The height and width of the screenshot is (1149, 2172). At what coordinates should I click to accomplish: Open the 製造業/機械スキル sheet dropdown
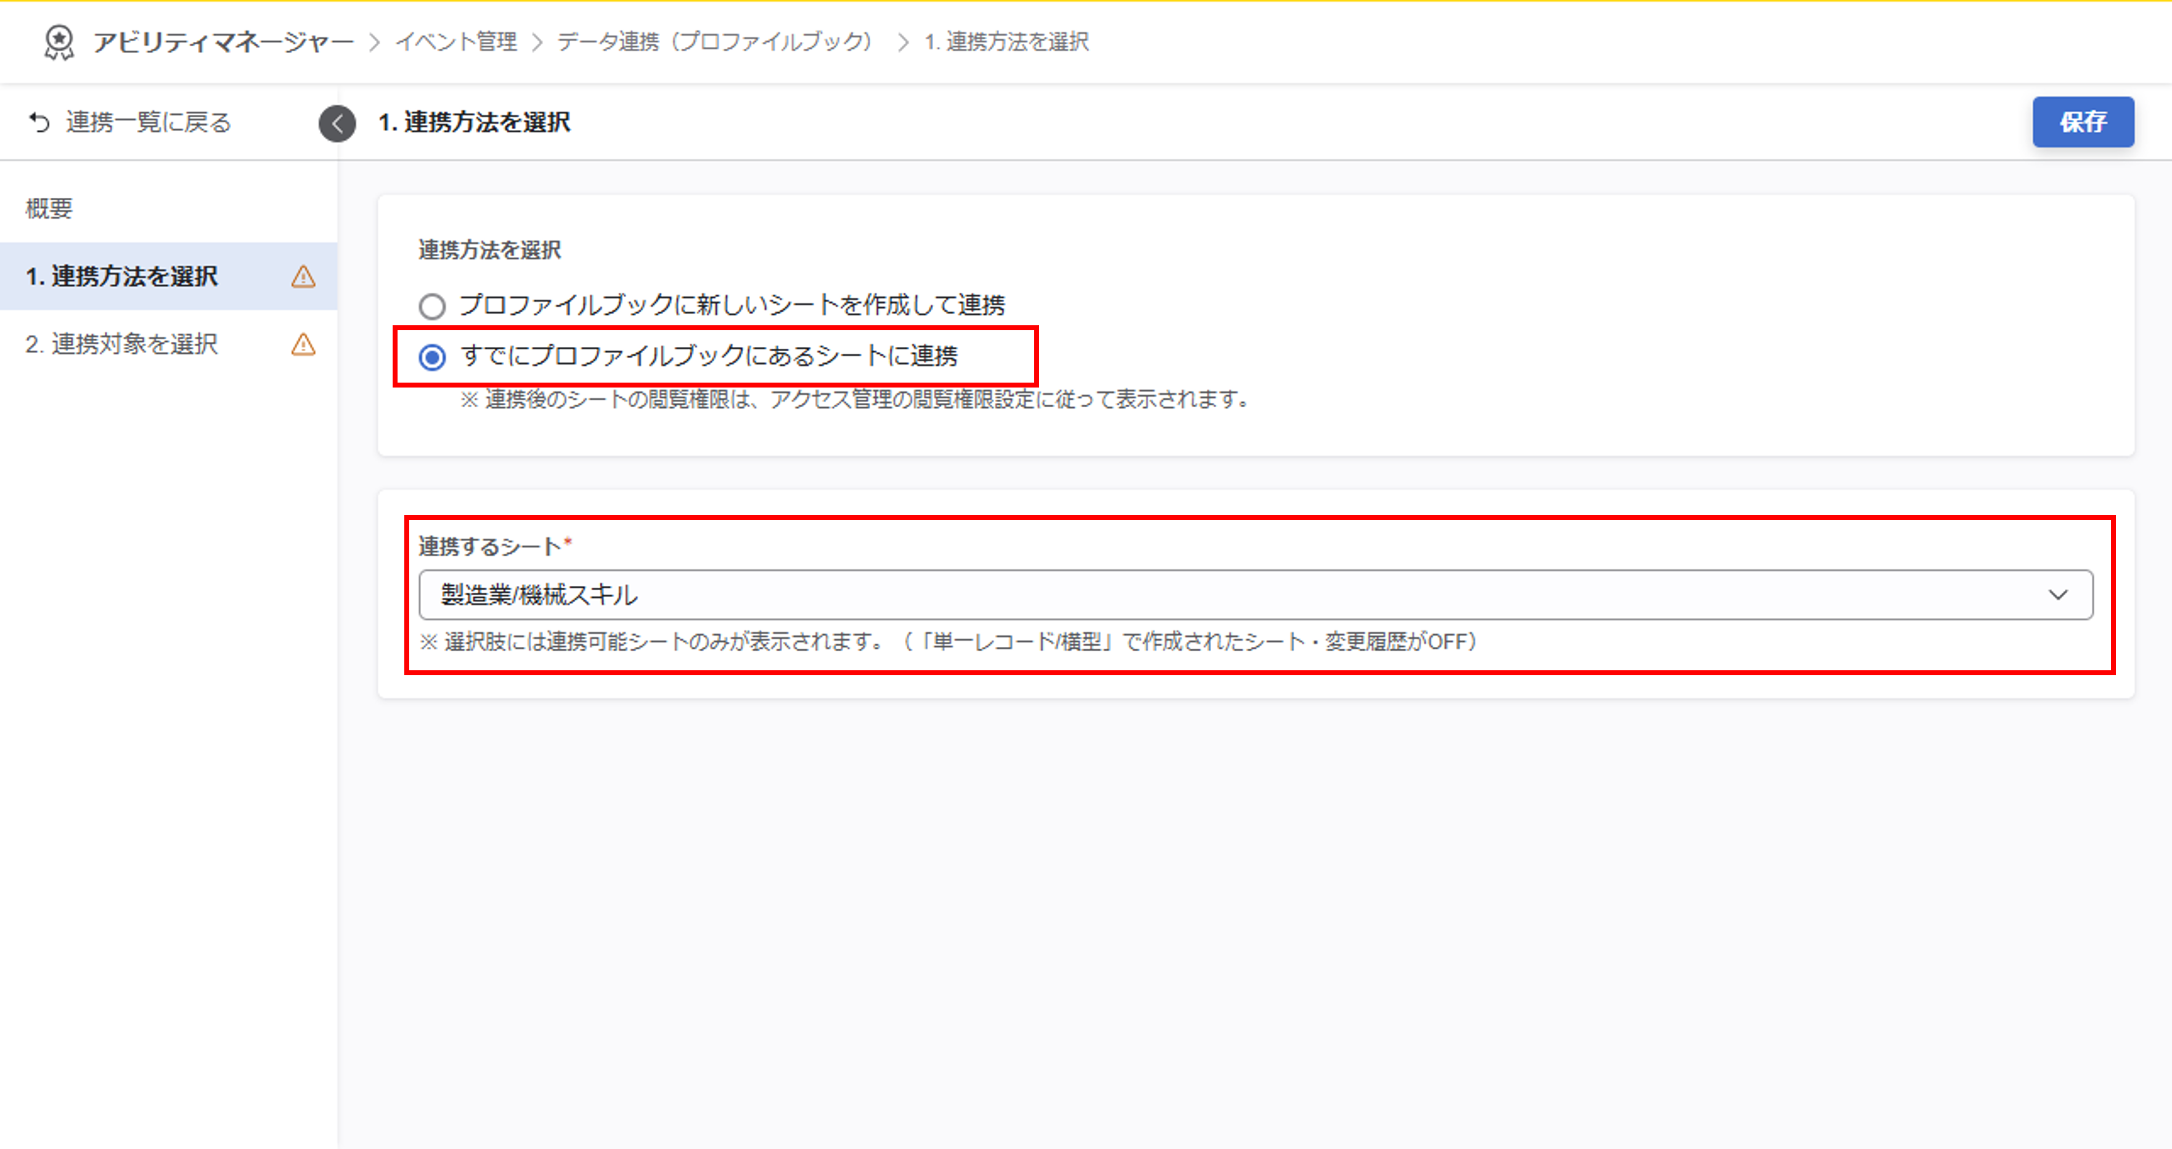[x=1255, y=595]
